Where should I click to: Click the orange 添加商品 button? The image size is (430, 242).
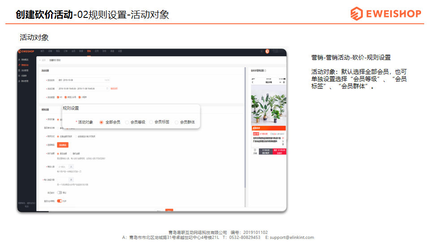pyautogui.click(x=63, y=145)
